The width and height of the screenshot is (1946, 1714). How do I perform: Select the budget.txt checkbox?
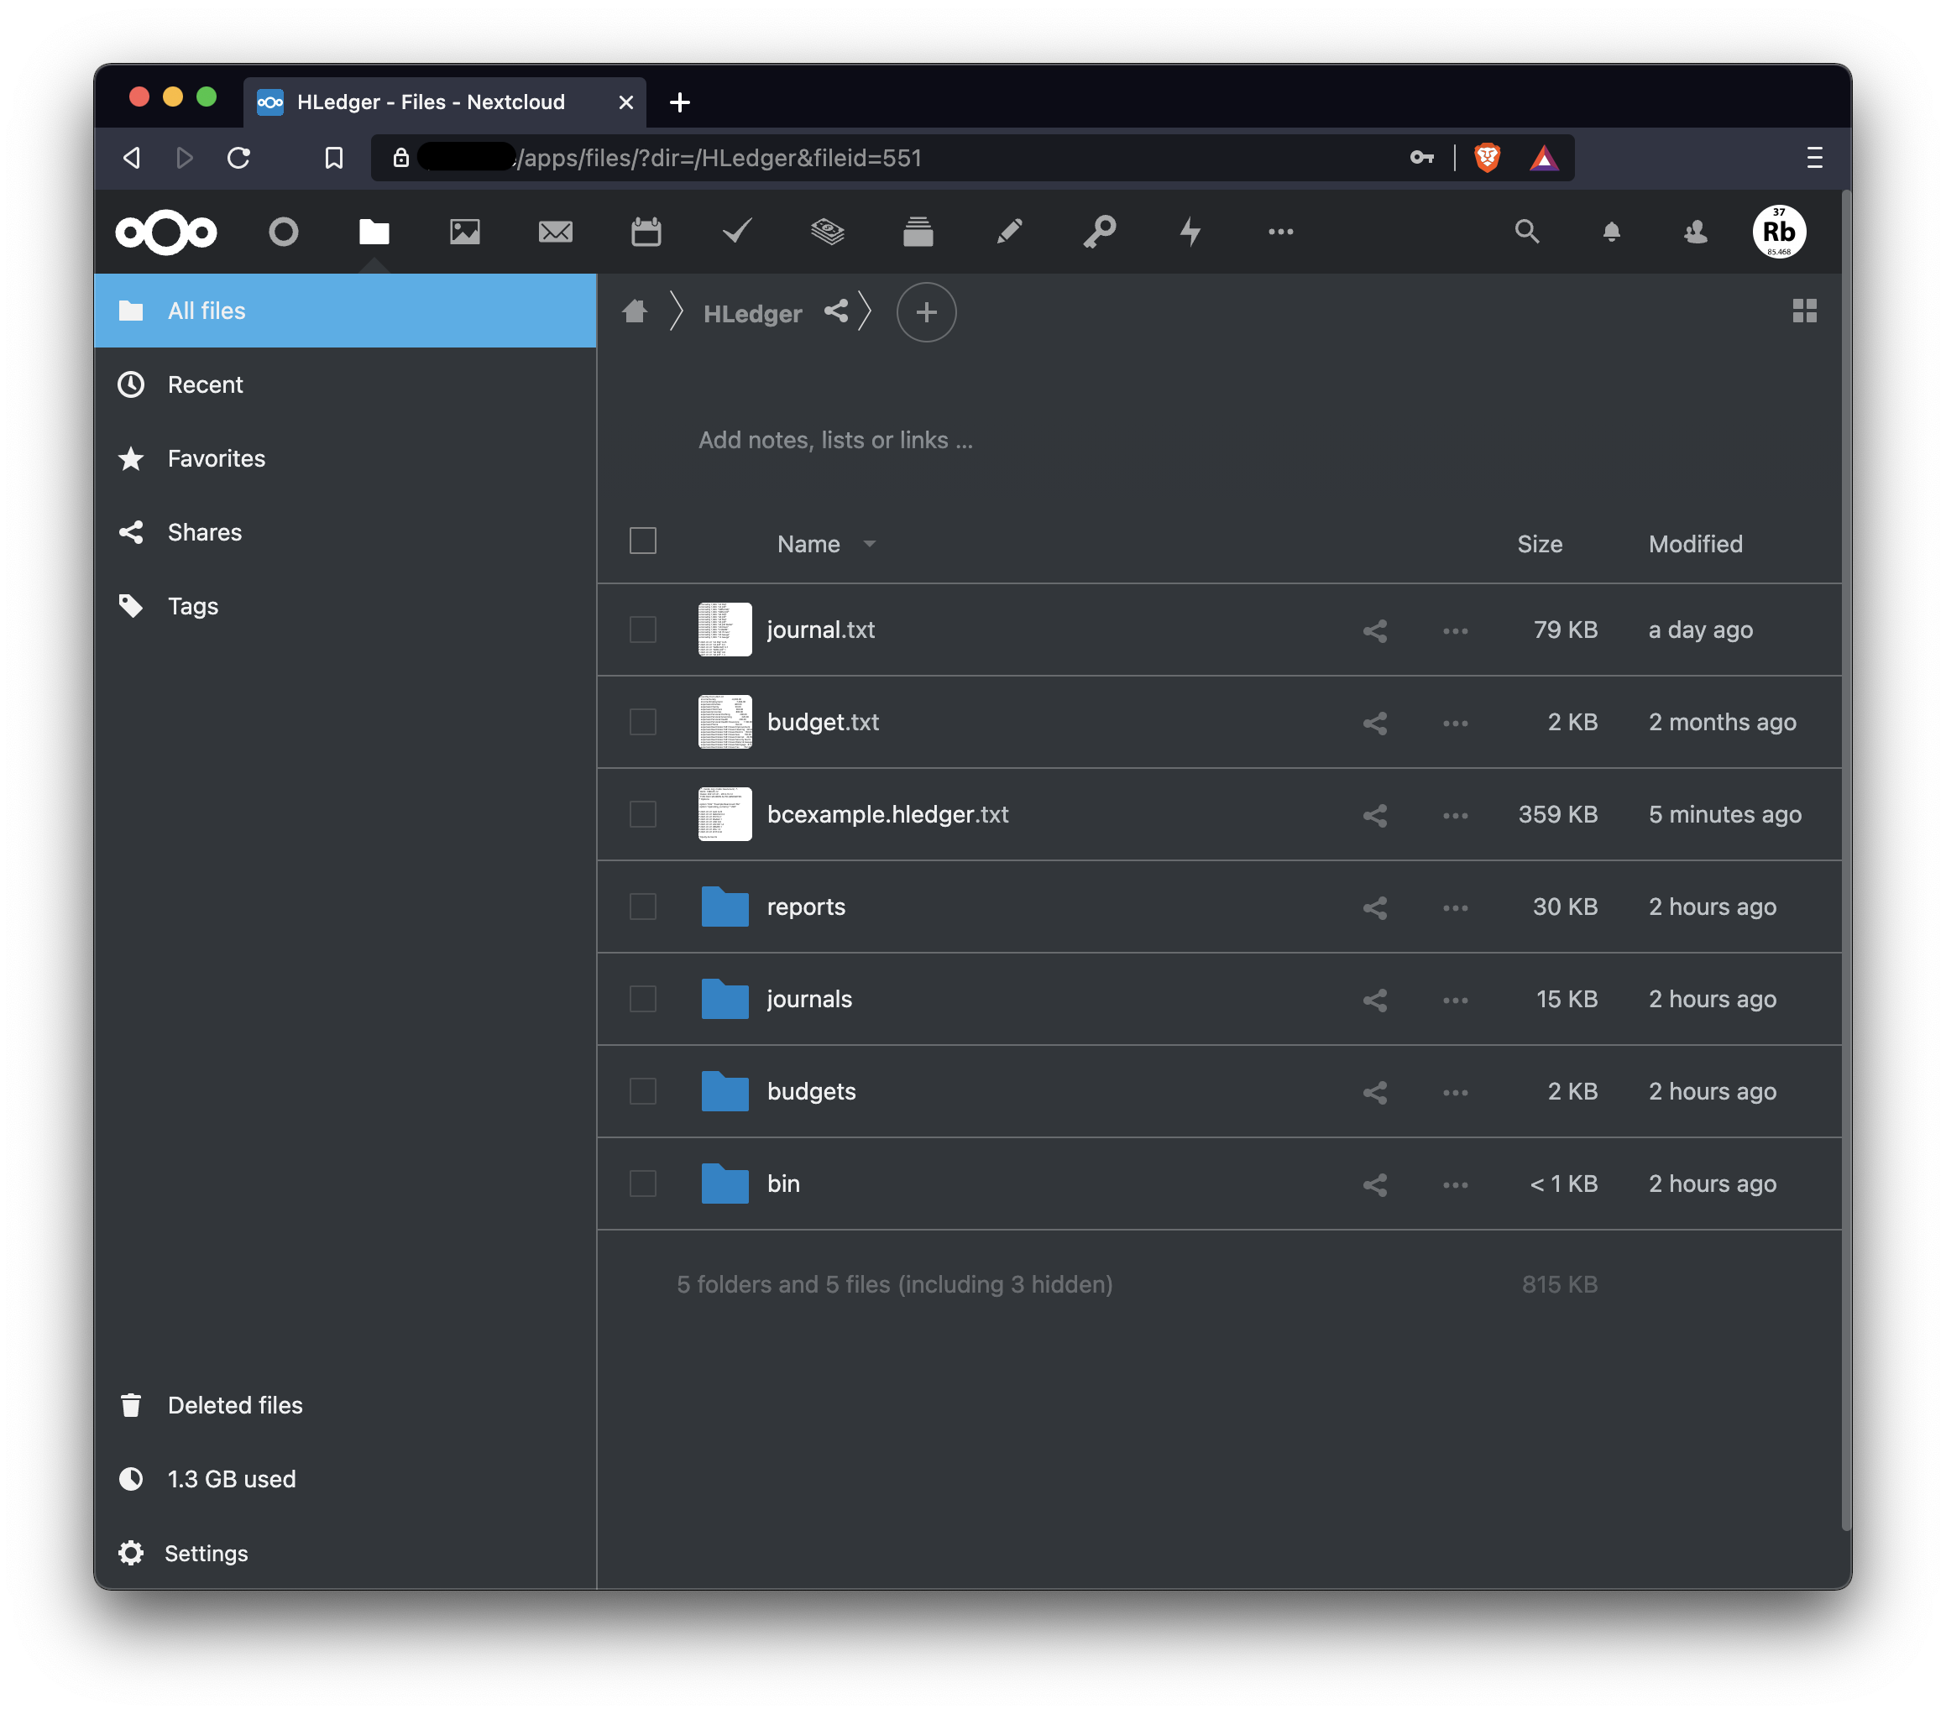pos(642,723)
